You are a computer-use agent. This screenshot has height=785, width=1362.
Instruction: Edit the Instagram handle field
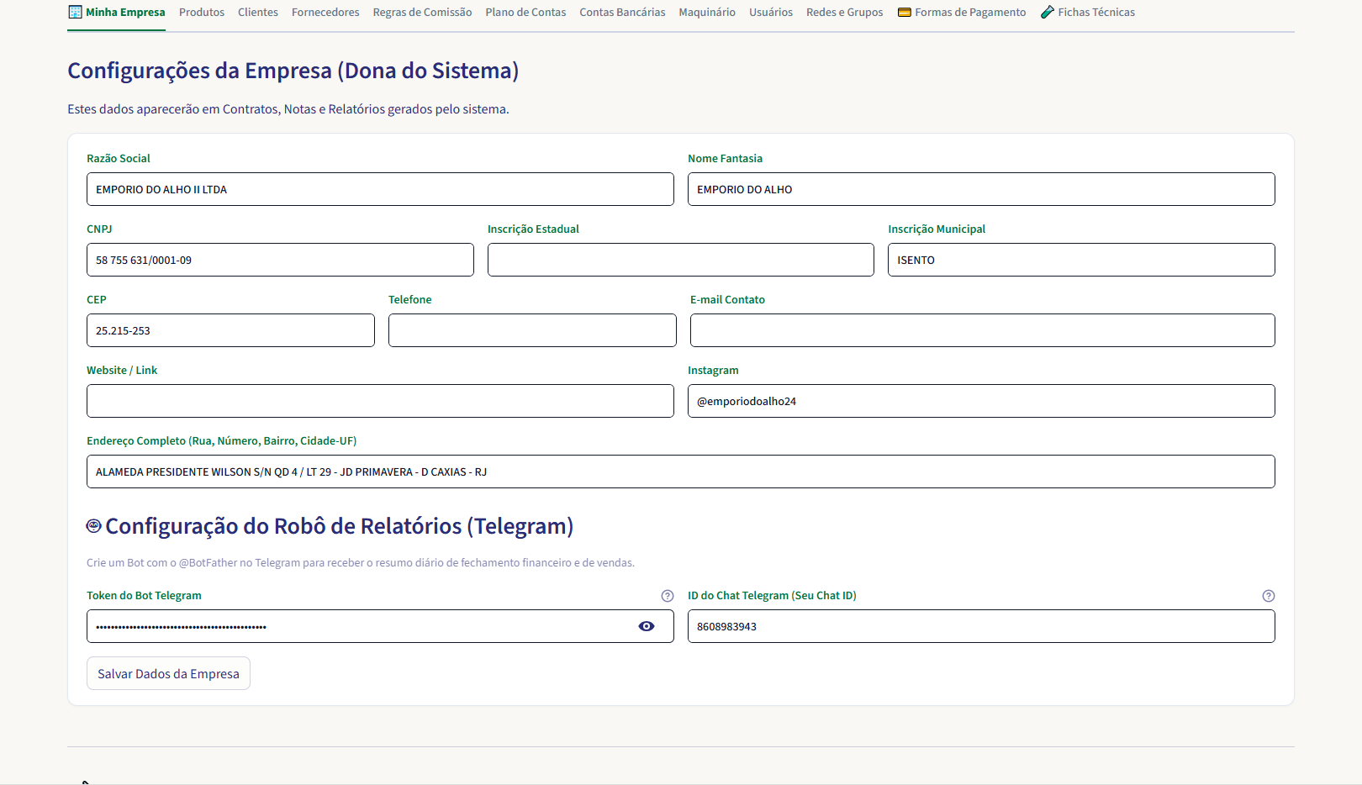981,401
